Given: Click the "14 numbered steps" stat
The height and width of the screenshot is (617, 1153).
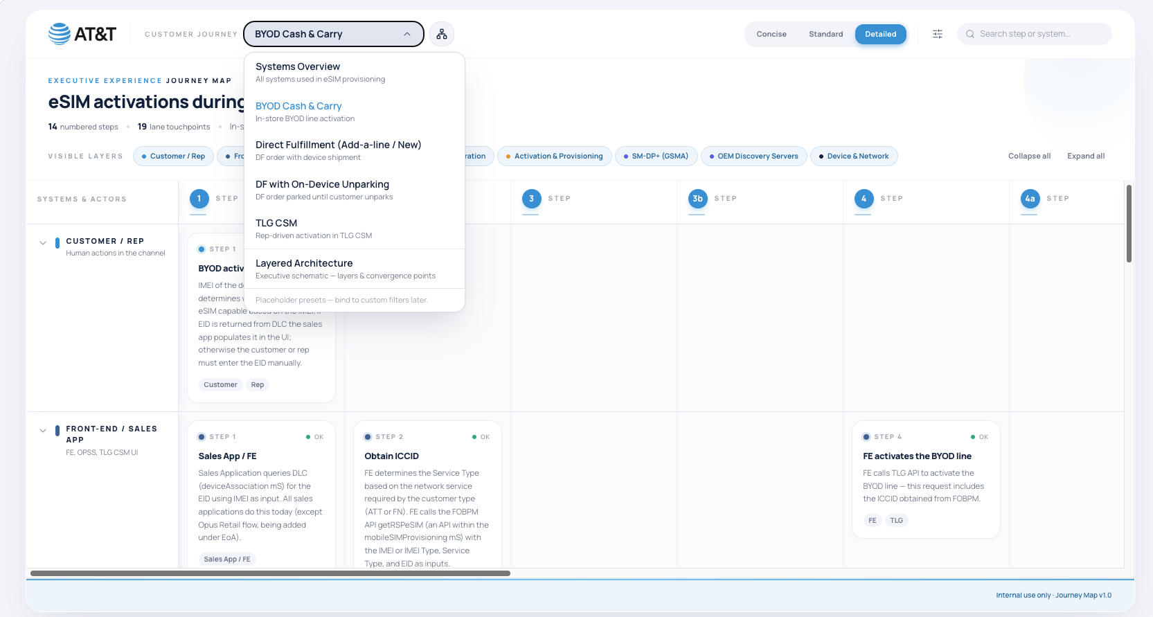Looking at the screenshot, I should click(x=83, y=127).
